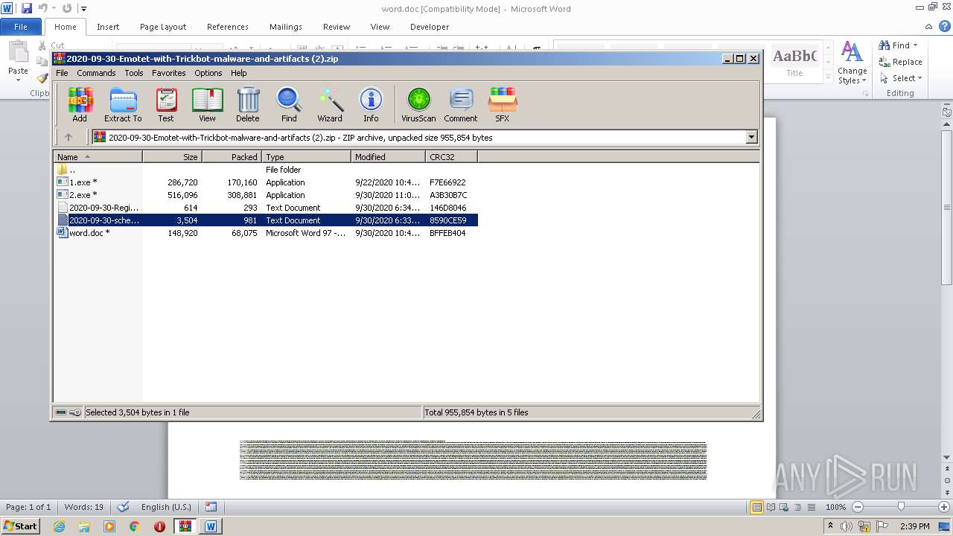Open the WinRAR Favorites menu

pyautogui.click(x=169, y=73)
